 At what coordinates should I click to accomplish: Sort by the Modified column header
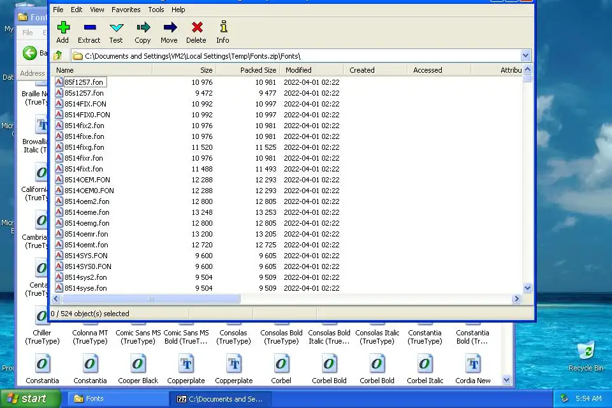click(312, 70)
